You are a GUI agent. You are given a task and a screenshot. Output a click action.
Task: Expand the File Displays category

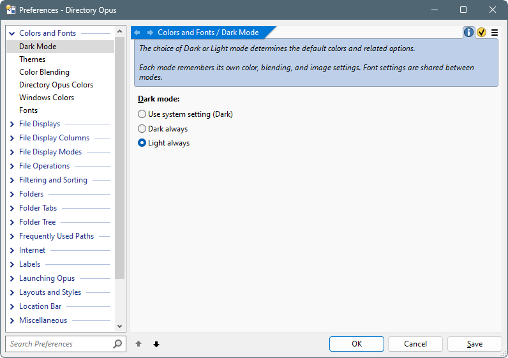[x=12, y=124]
